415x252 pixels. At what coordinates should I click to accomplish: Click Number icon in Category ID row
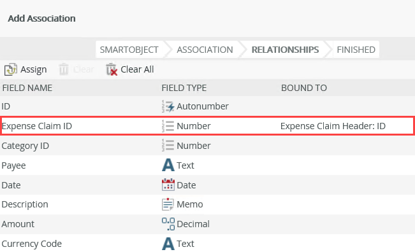168,146
